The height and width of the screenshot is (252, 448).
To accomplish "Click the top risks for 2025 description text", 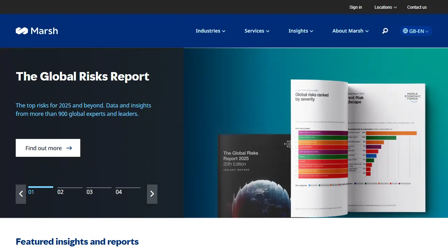I will (84, 110).
